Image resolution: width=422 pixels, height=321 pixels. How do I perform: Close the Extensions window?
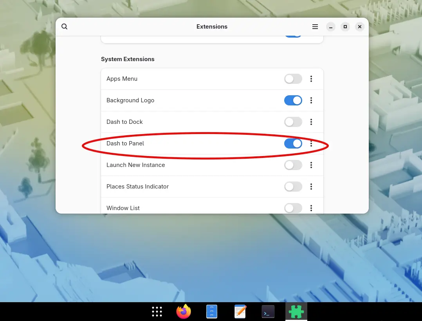coord(359,27)
